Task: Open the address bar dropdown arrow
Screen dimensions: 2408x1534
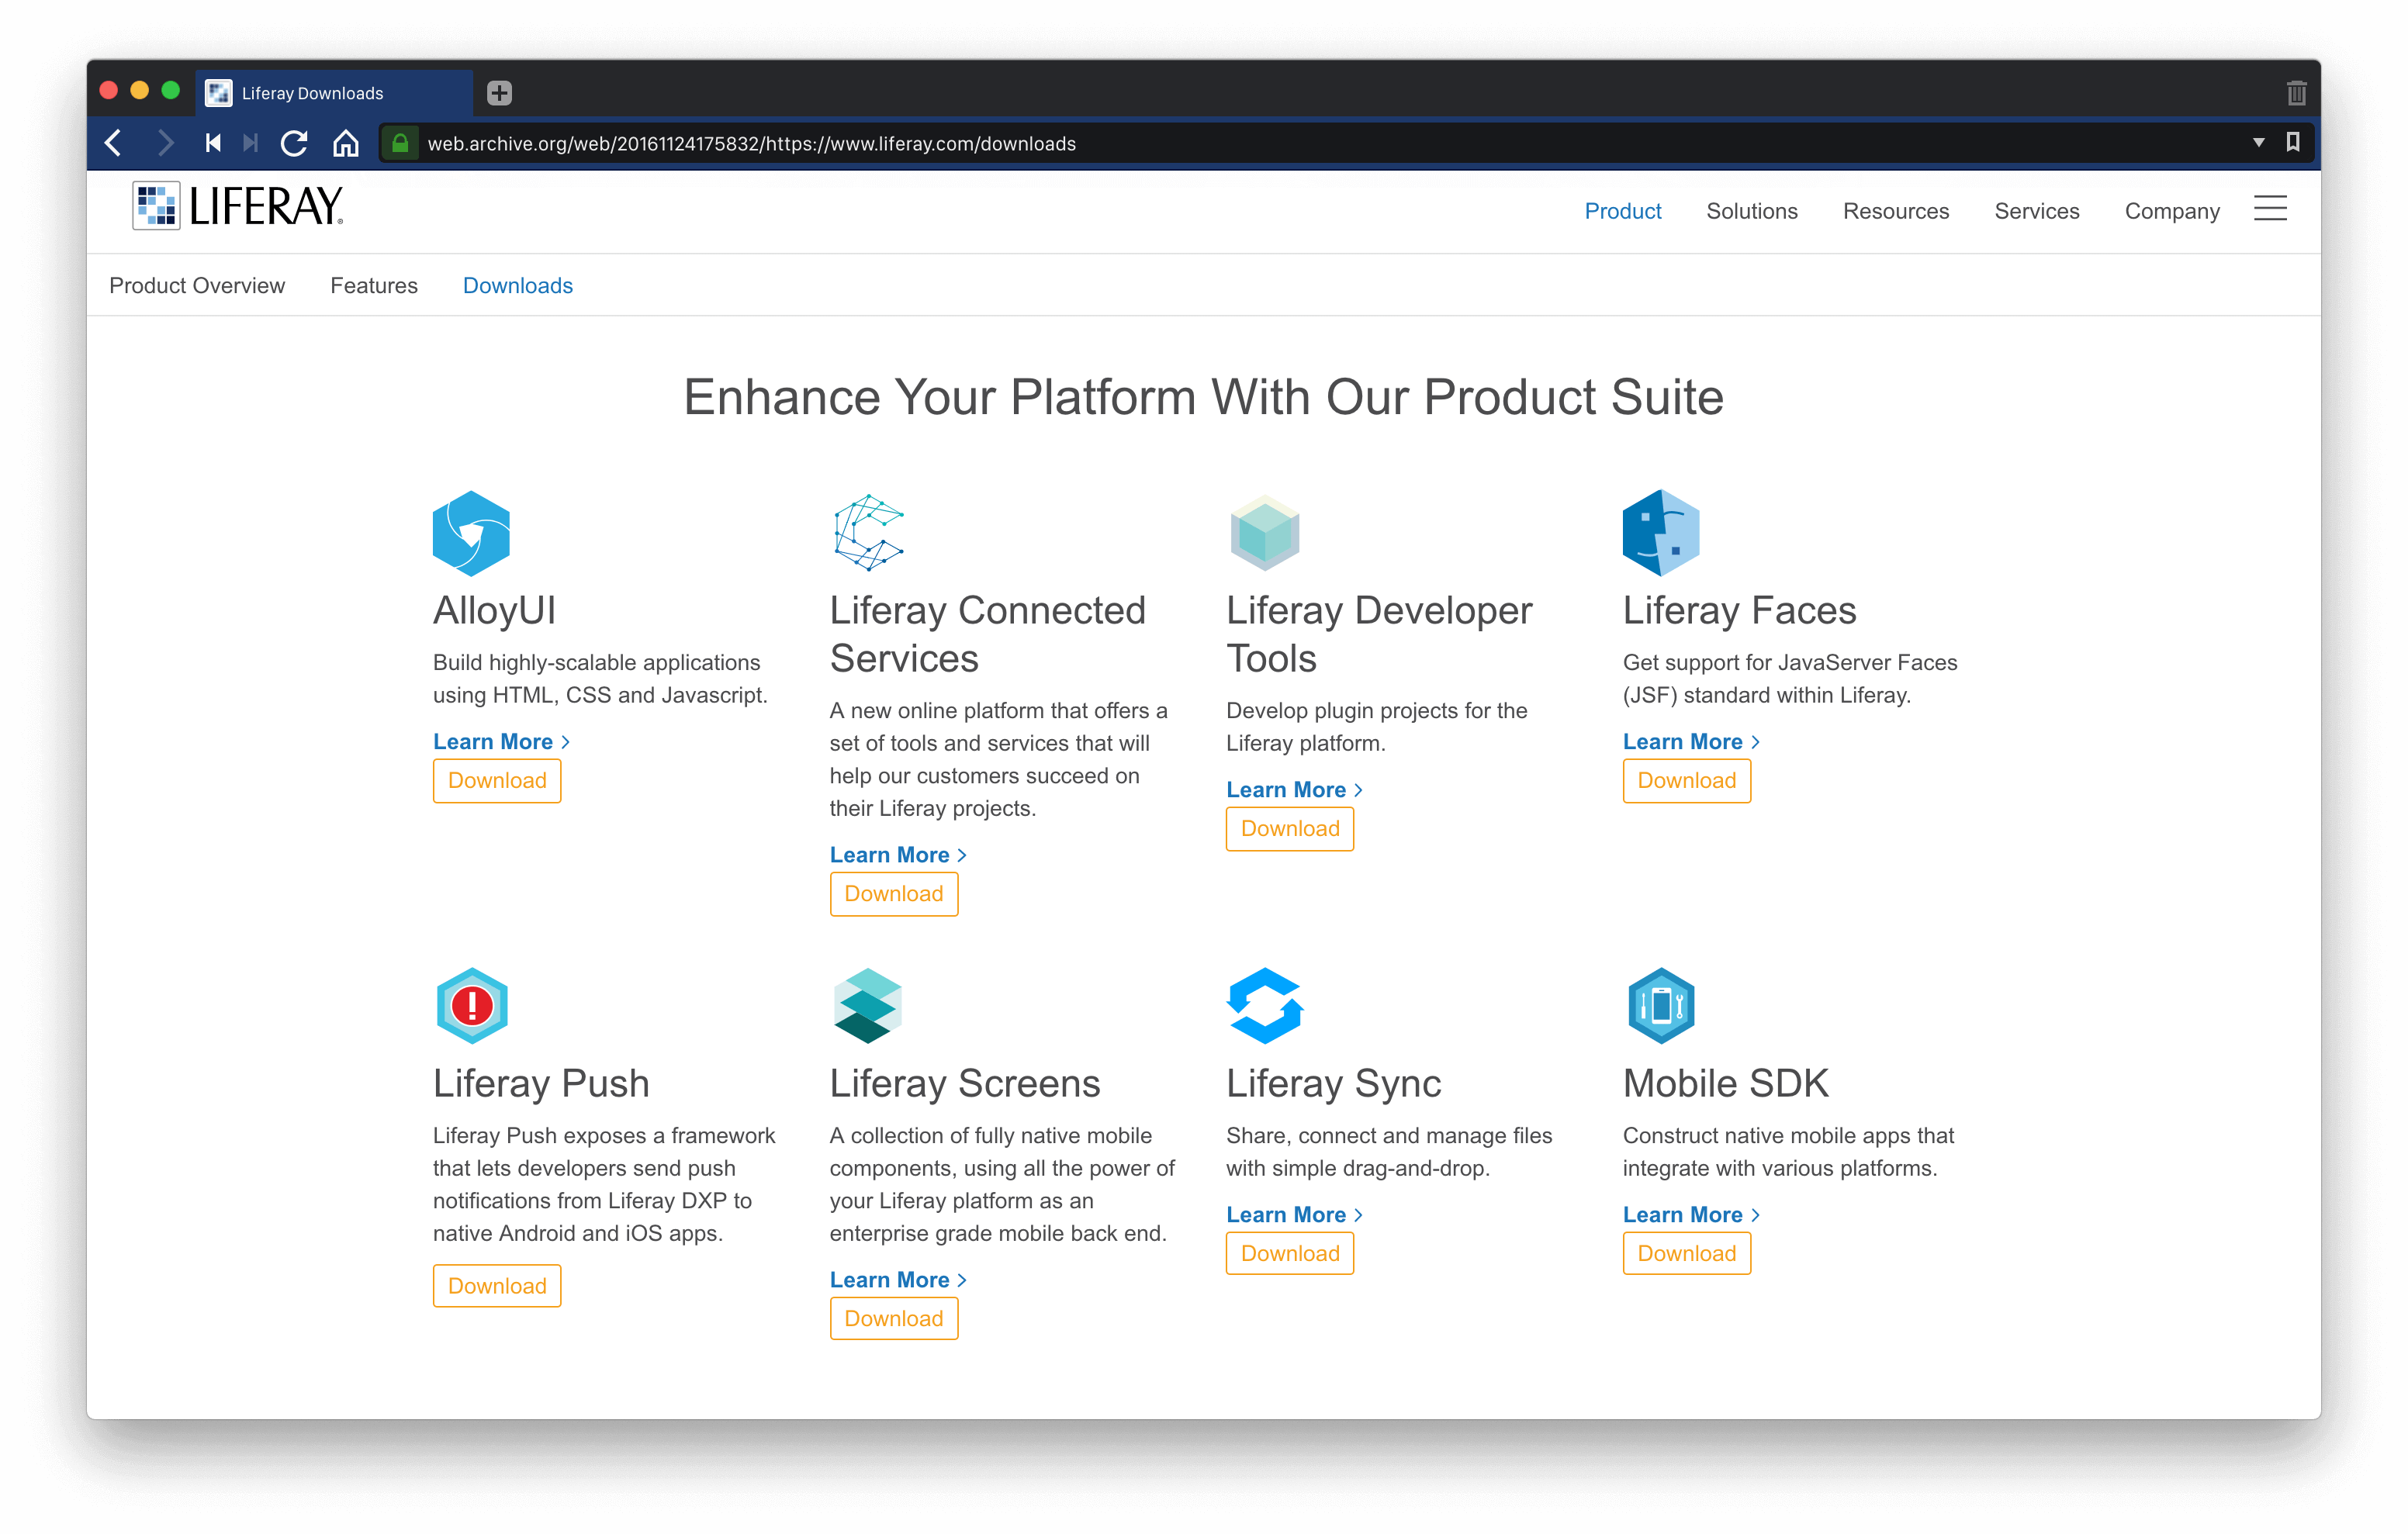Action: [x=2258, y=142]
